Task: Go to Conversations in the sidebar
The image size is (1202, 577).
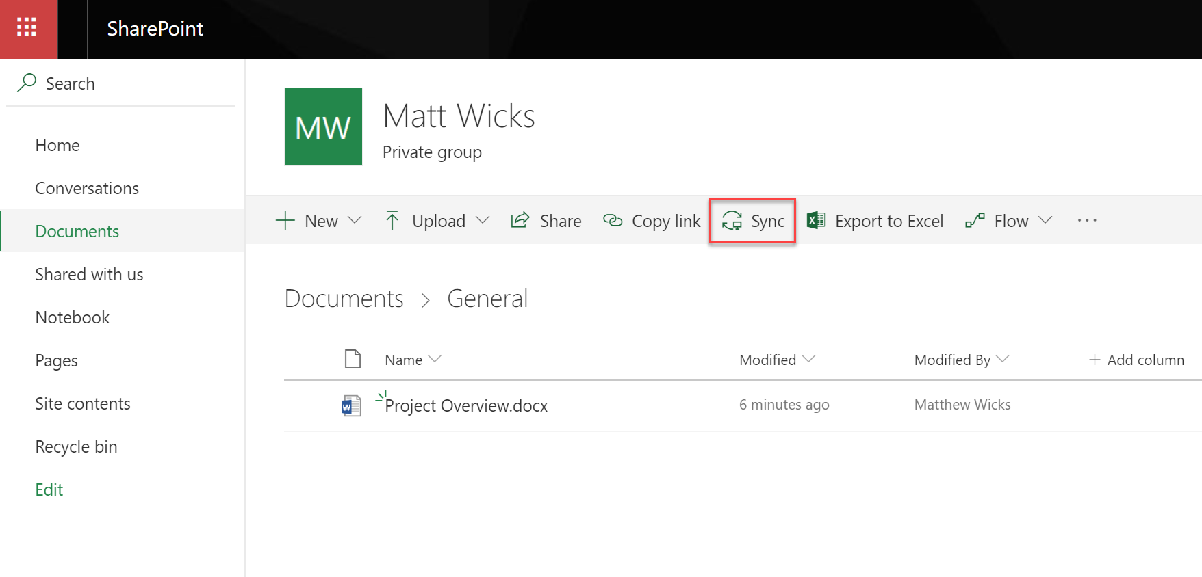Action: [87, 188]
